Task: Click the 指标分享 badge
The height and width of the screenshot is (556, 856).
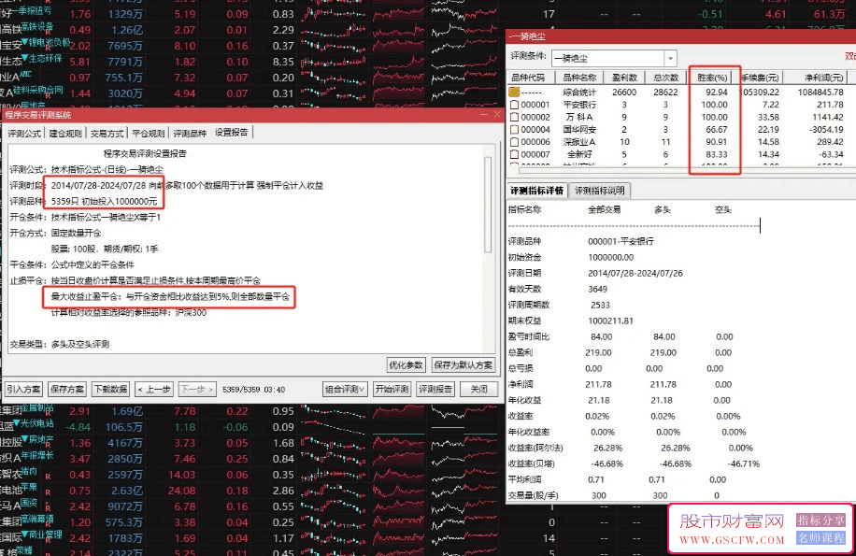Action: pyautogui.click(x=820, y=520)
